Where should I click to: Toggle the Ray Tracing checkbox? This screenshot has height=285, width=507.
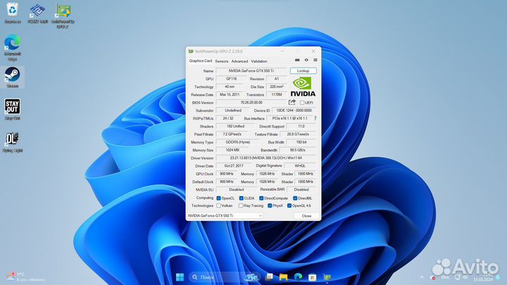241,205
